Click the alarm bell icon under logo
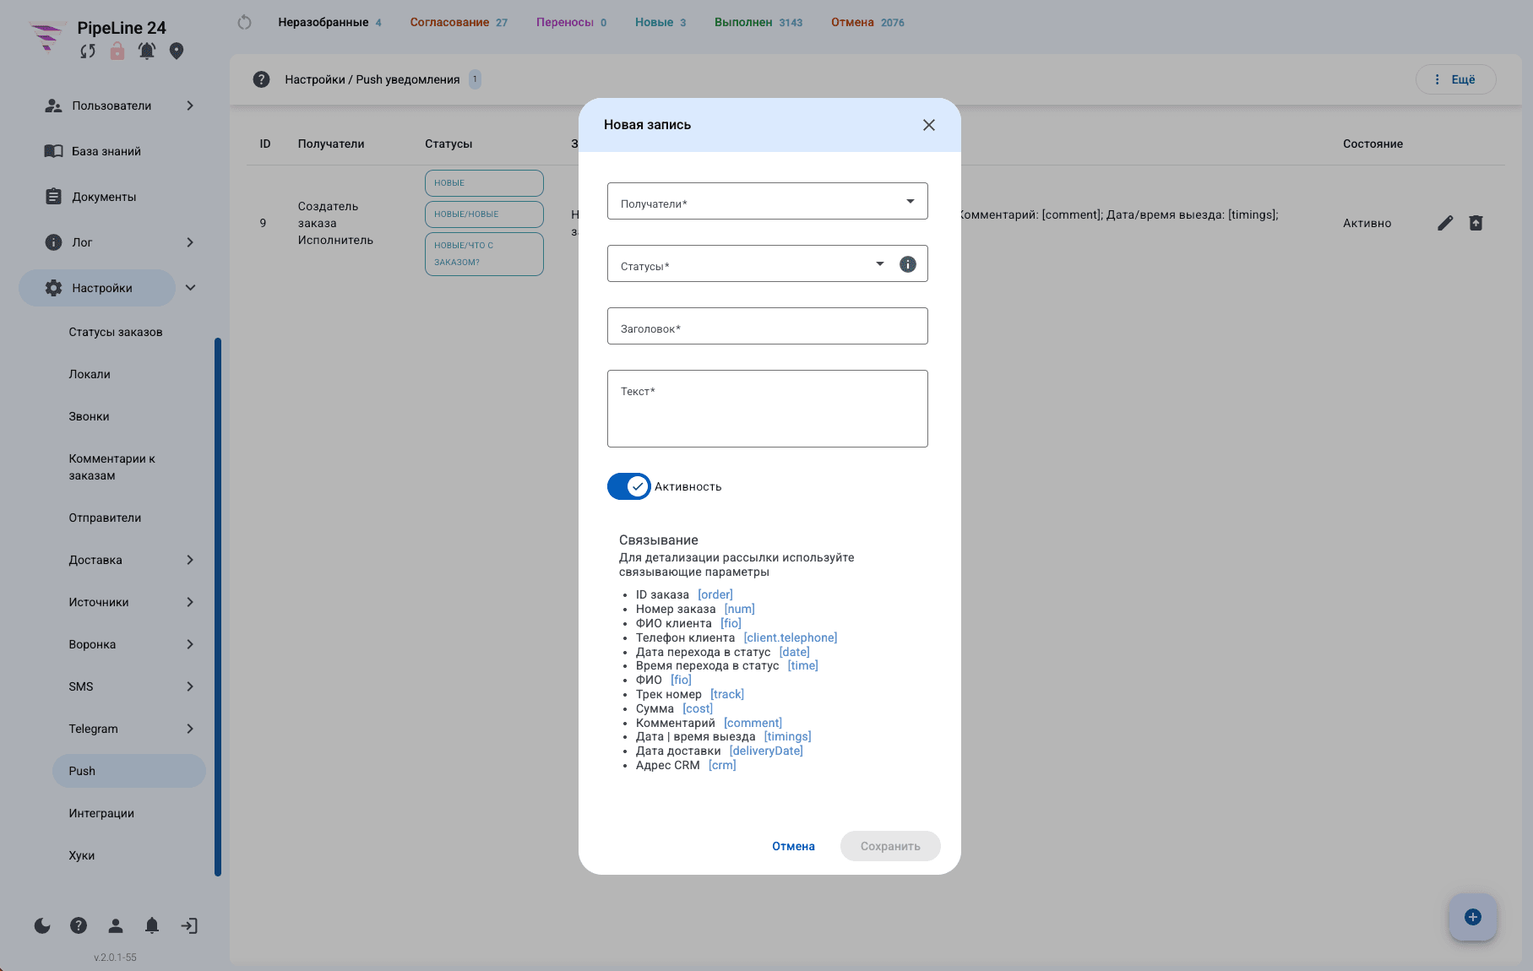This screenshot has height=971, width=1533. click(x=147, y=52)
